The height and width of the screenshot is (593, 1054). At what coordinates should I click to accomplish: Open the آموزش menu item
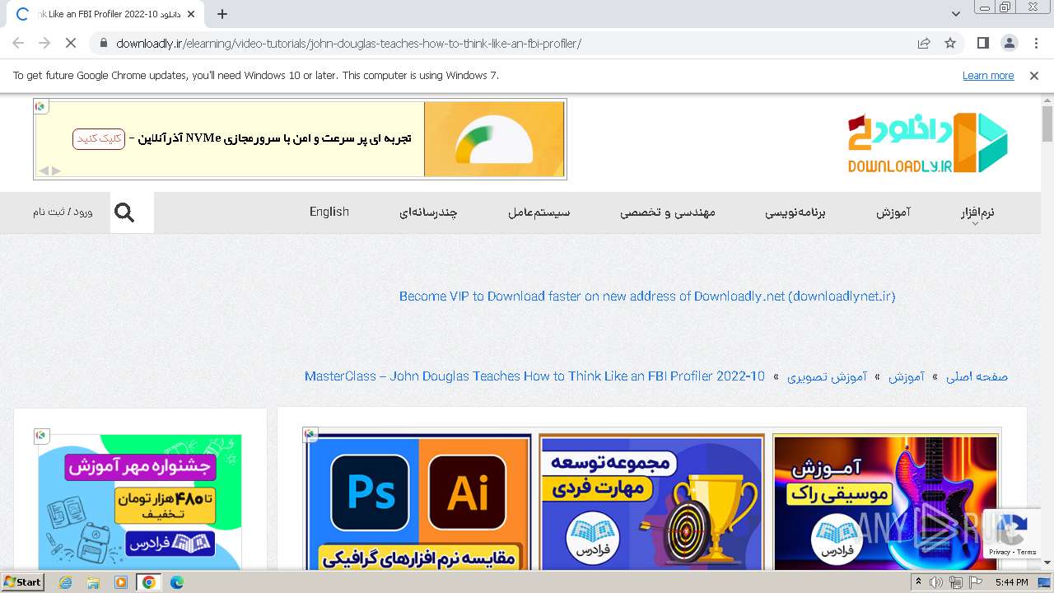(893, 212)
